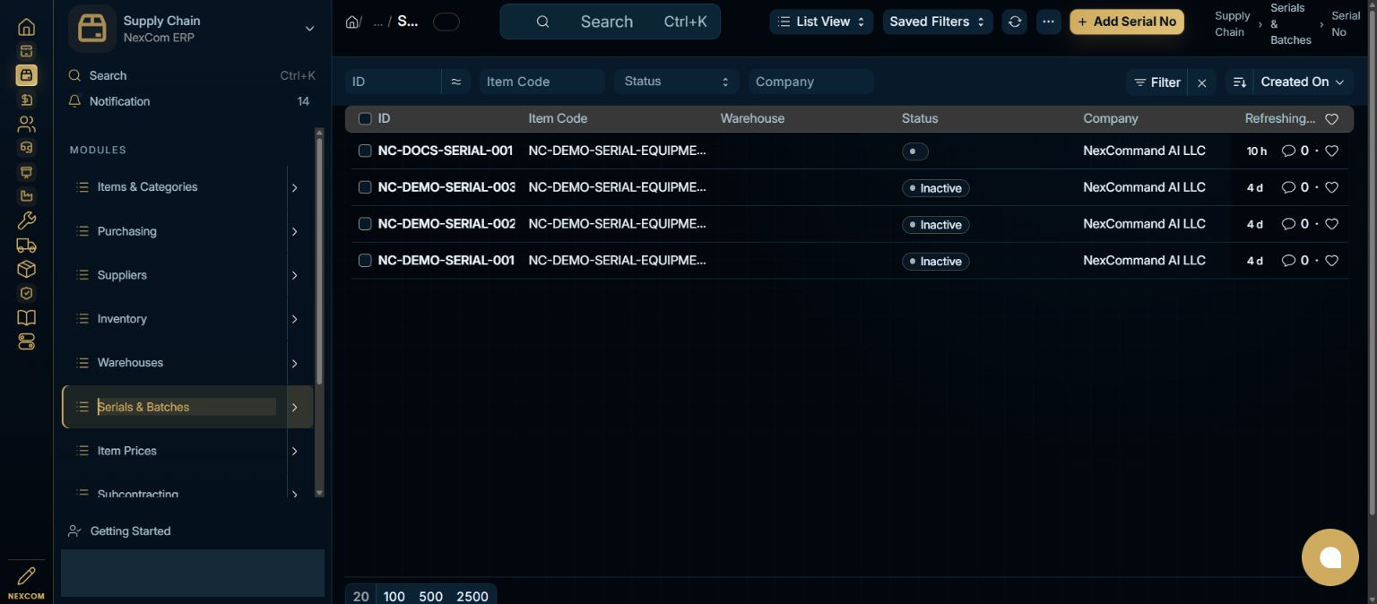Open the wrench maintenance rail icon
The height and width of the screenshot is (604, 1377).
[26, 220]
